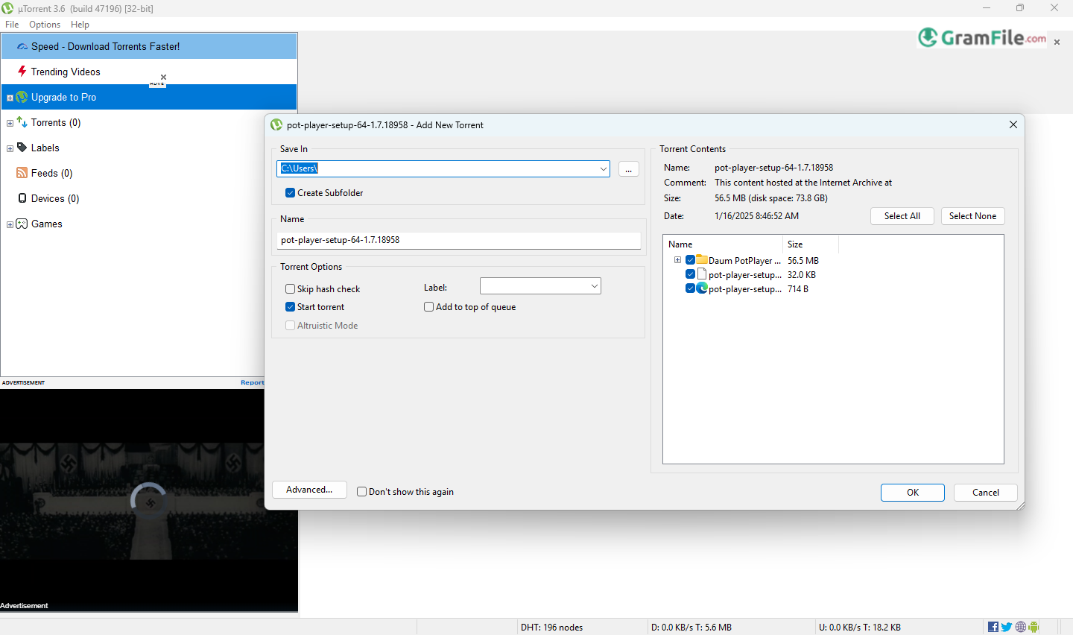Click the Feeds RSS icon

[22, 173]
